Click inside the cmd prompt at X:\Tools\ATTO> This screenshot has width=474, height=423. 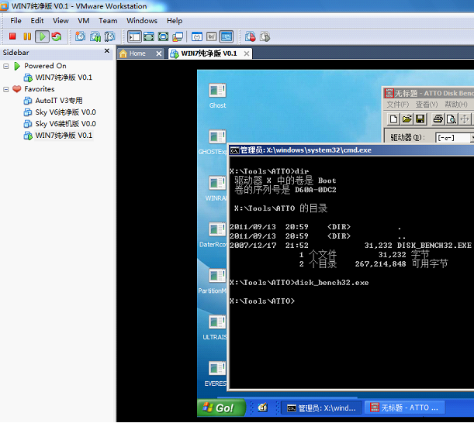point(262,301)
